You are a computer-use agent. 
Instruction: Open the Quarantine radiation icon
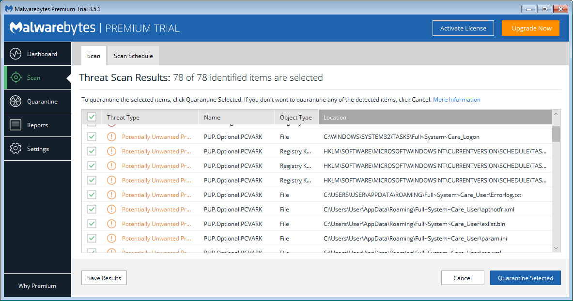(15, 101)
